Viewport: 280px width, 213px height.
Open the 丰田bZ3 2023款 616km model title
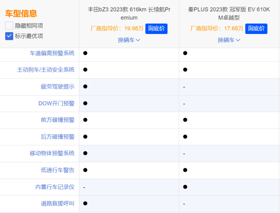[129, 13]
